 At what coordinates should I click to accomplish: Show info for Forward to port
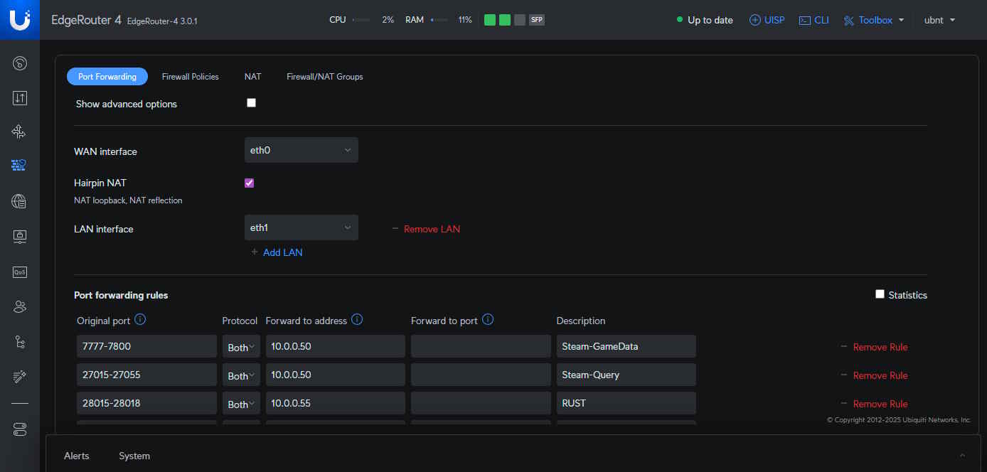488,320
